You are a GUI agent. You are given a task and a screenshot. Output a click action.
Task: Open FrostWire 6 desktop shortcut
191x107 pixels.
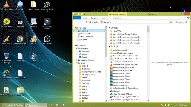click(20, 6)
